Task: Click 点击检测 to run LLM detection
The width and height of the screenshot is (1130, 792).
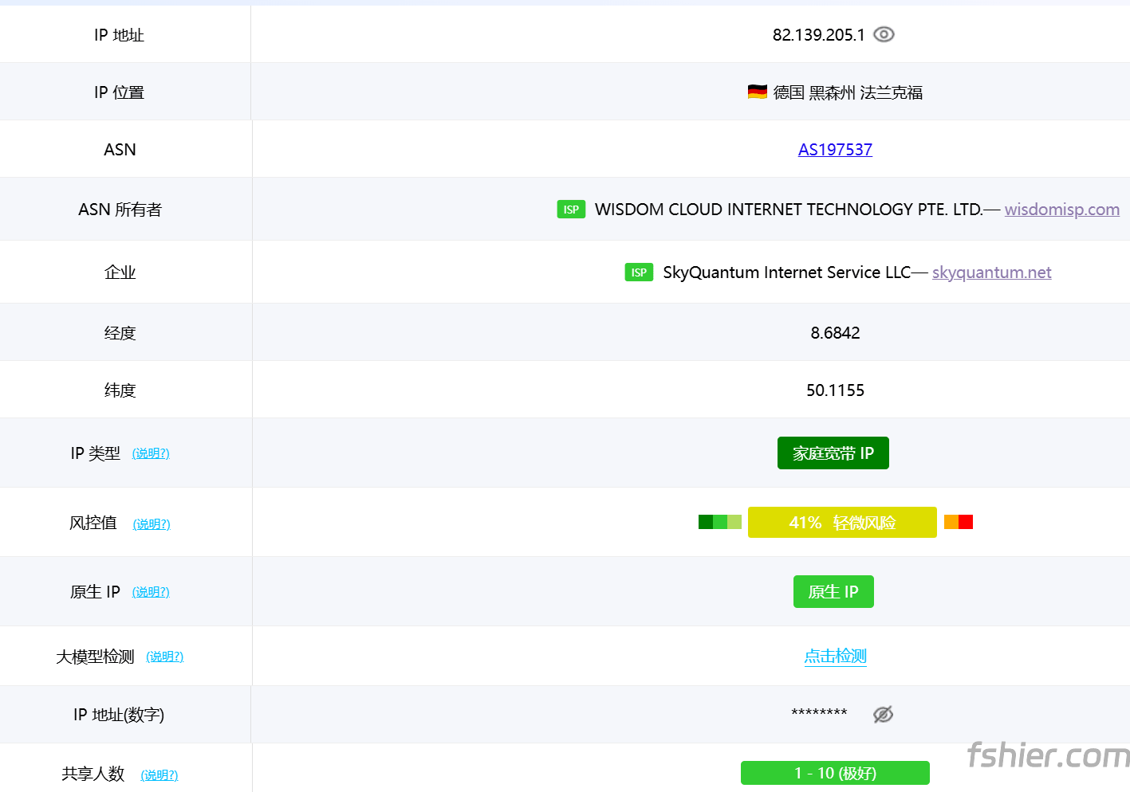Action: click(x=835, y=657)
